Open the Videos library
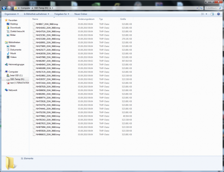The width and height of the screenshot is (224, 172). [13, 57]
